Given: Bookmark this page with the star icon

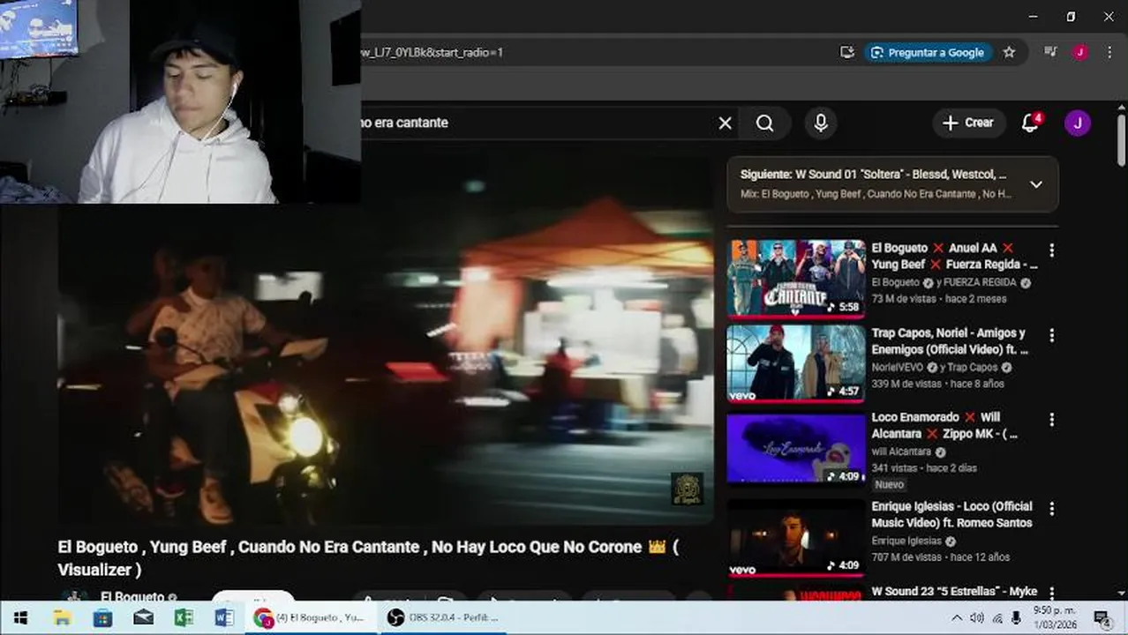Looking at the screenshot, I should click(1009, 52).
